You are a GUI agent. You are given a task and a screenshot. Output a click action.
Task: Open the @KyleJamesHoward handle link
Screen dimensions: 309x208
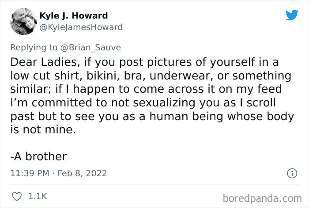81,27
